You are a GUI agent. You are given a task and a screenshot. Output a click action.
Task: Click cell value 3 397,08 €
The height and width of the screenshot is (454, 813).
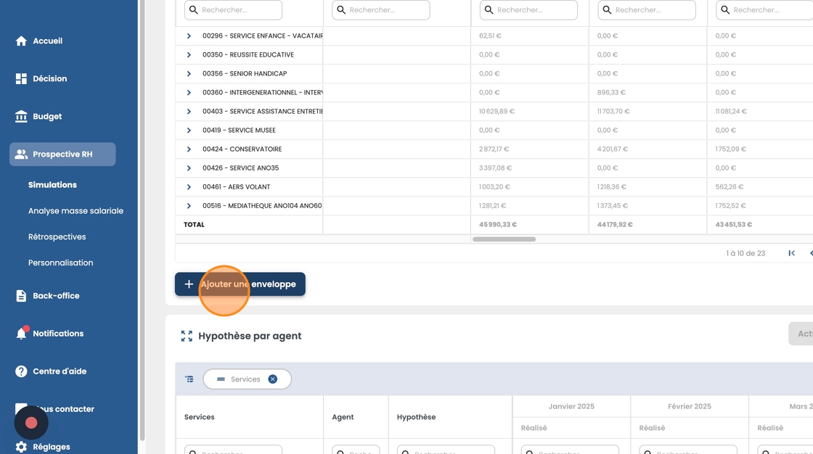coord(495,168)
